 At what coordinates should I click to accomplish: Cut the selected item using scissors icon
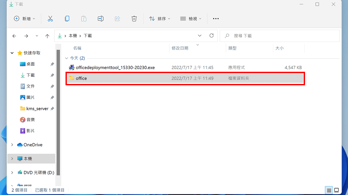tap(50, 18)
